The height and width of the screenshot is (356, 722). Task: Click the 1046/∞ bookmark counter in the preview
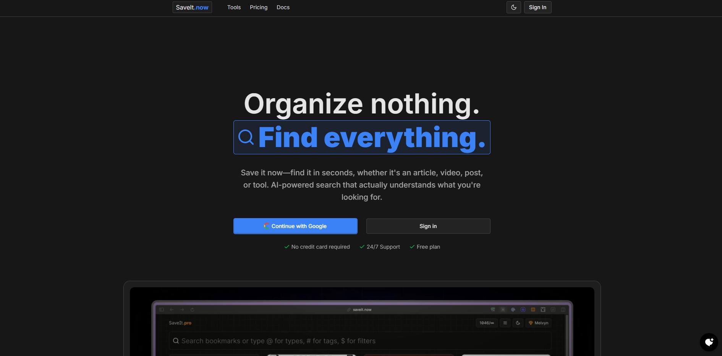[x=486, y=323]
